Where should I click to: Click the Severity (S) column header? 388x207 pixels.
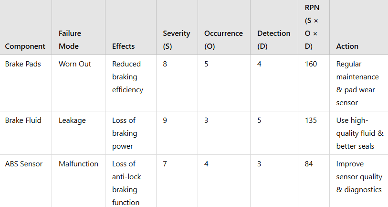(176, 40)
